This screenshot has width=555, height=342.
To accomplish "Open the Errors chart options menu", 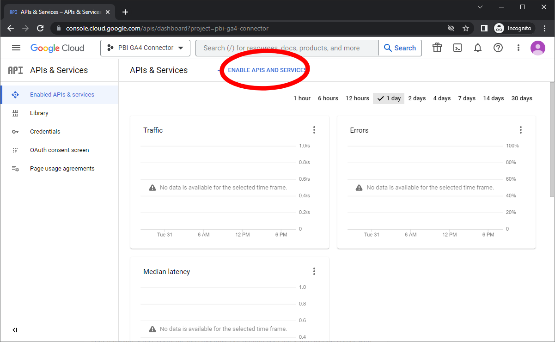I will click(x=521, y=130).
